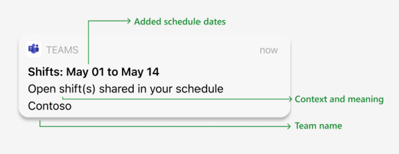399x154 pixels.
Task: Click the arrowhead pointing to Added schedule dates
Action: pyautogui.click(x=129, y=21)
